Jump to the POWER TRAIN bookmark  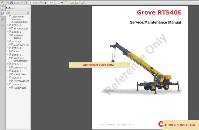(x=20, y=74)
